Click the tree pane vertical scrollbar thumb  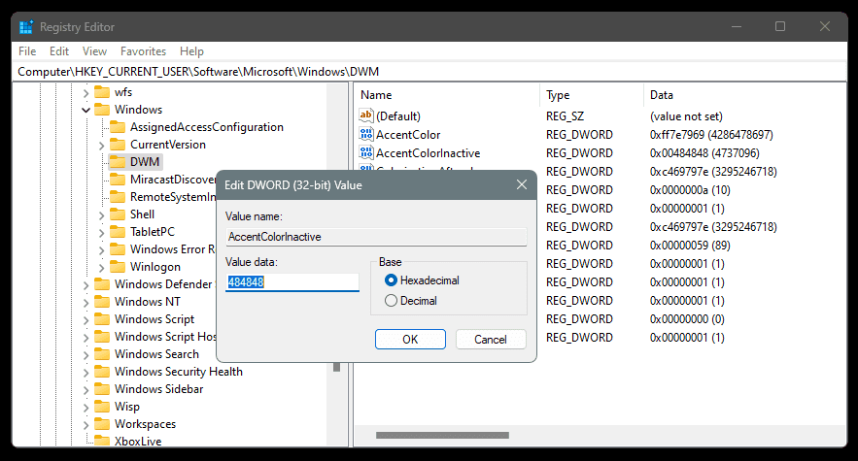click(x=336, y=367)
